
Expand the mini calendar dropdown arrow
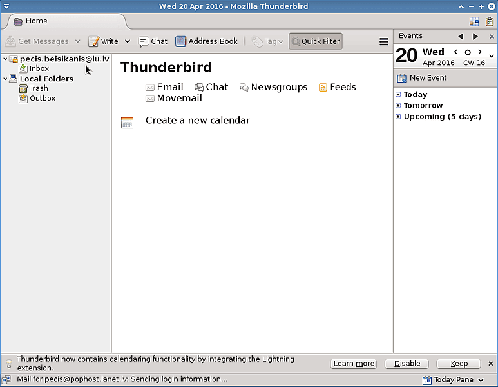(492, 56)
